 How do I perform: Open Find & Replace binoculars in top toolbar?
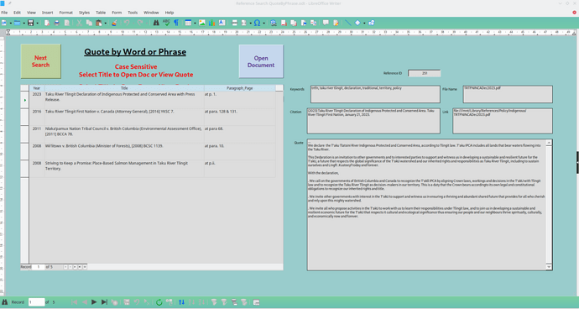coord(156,23)
